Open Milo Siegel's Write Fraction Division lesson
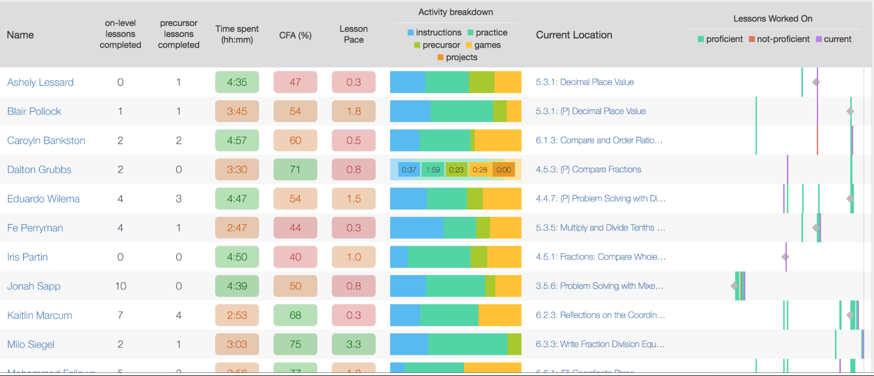The height and width of the screenshot is (376, 874). [x=600, y=345]
